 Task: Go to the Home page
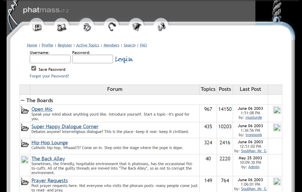point(32,45)
